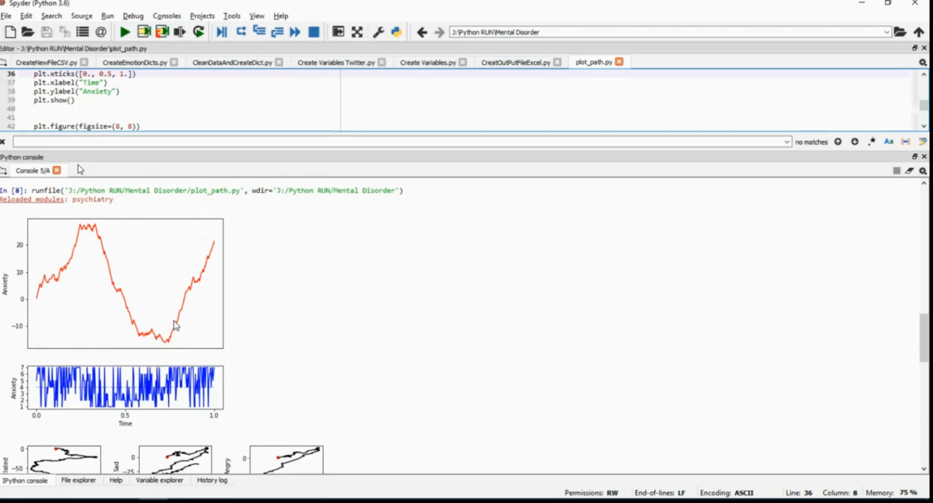
Task: Stop debugging with the blue square icon
Action: point(314,32)
